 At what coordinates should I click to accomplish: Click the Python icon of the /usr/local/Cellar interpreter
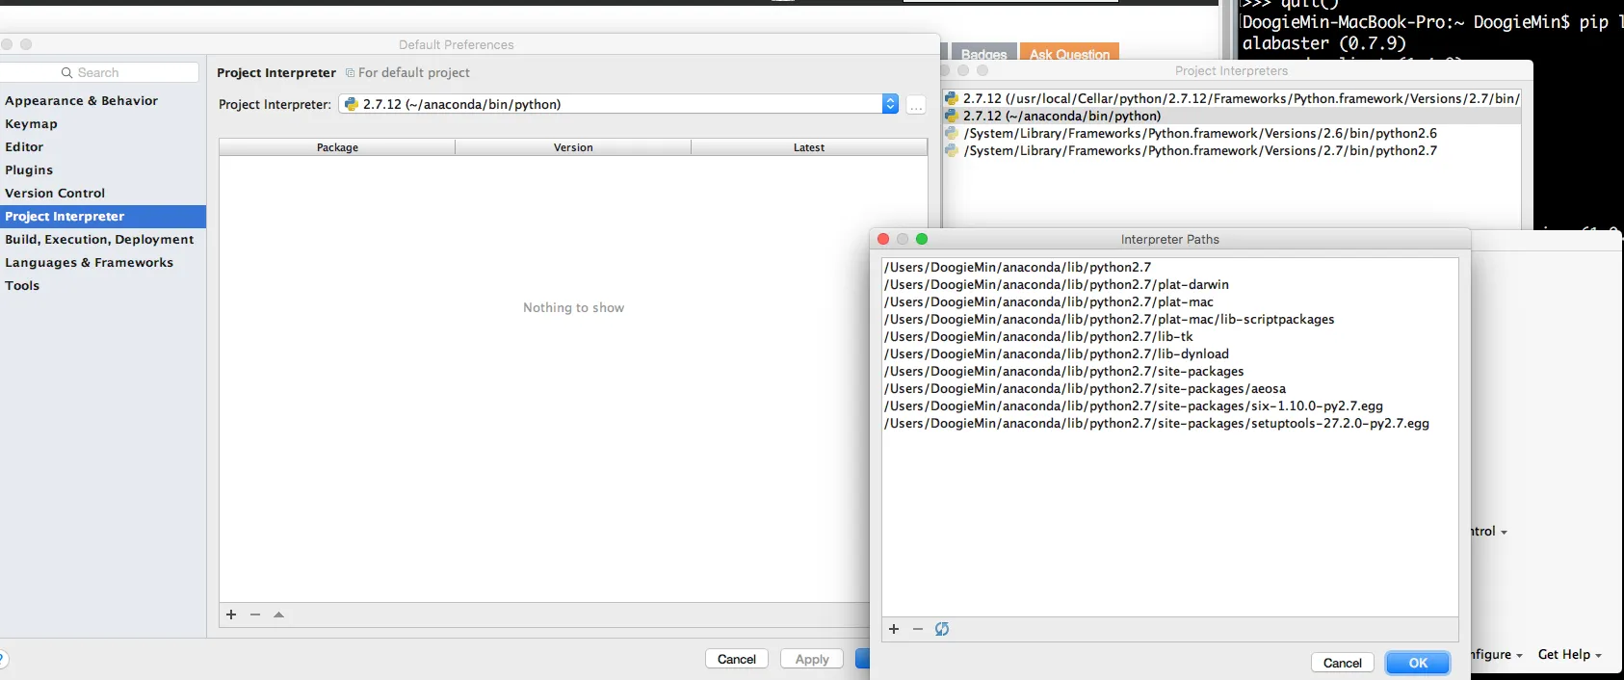pyautogui.click(x=952, y=98)
